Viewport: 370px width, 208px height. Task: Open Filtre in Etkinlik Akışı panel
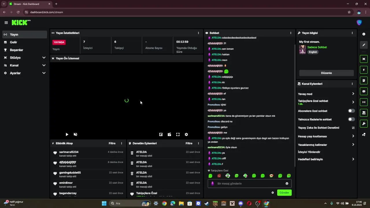tap(112, 143)
